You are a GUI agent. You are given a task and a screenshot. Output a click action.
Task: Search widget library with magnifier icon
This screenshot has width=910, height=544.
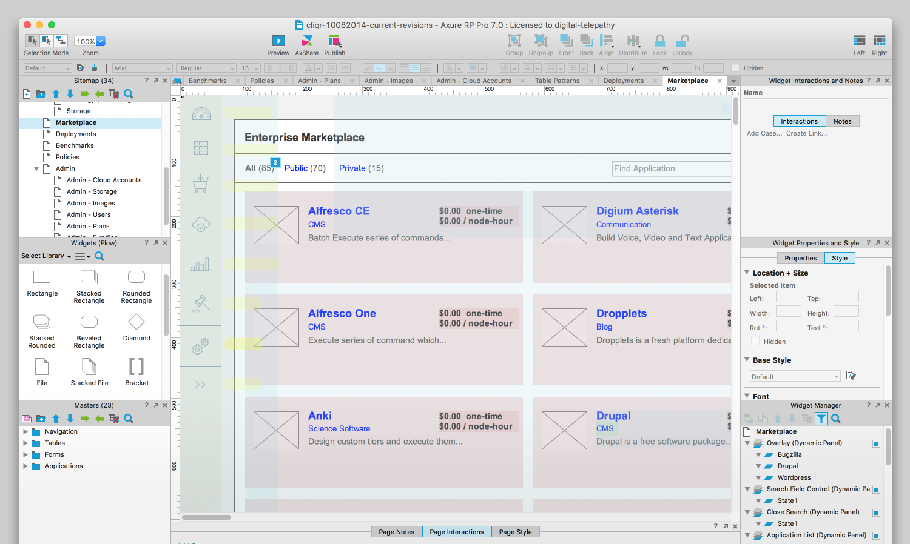[99, 256]
